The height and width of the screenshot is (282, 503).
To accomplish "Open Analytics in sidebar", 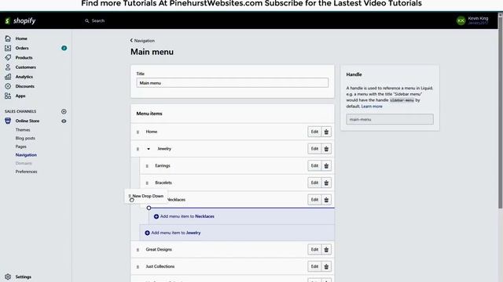I will [x=24, y=77].
